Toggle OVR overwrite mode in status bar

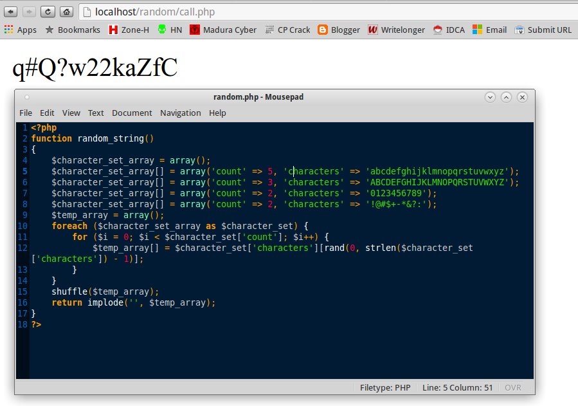pyautogui.click(x=513, y=387)
